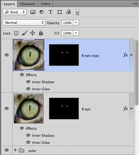
Task: Lock image pixels brush icon
Action: (x=25, y=33)
